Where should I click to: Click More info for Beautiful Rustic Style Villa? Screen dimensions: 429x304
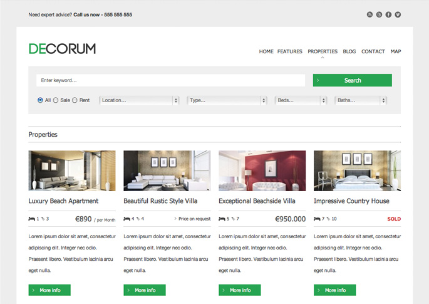point(145,290)
